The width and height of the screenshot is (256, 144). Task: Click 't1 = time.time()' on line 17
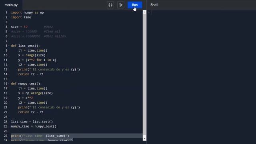pyautogui.click(x=33, y=88)
